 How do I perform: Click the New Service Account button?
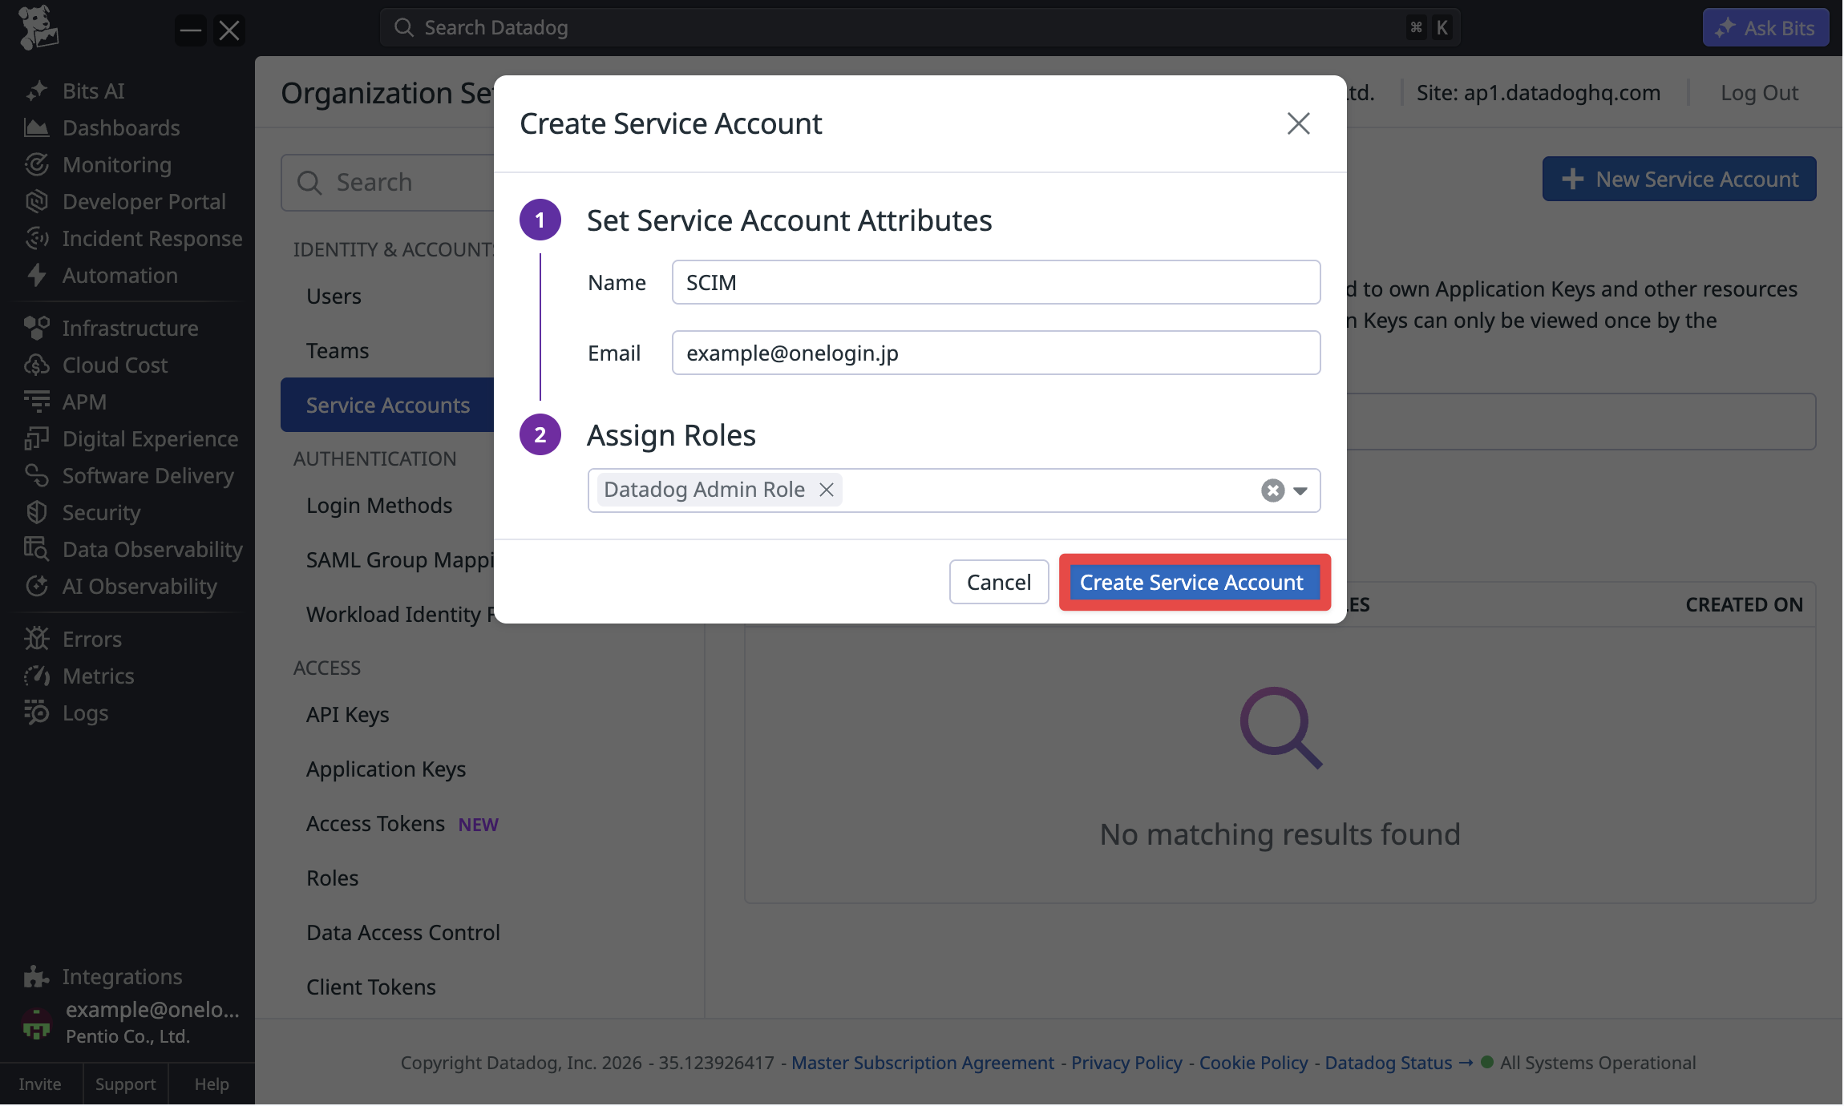1679,179
